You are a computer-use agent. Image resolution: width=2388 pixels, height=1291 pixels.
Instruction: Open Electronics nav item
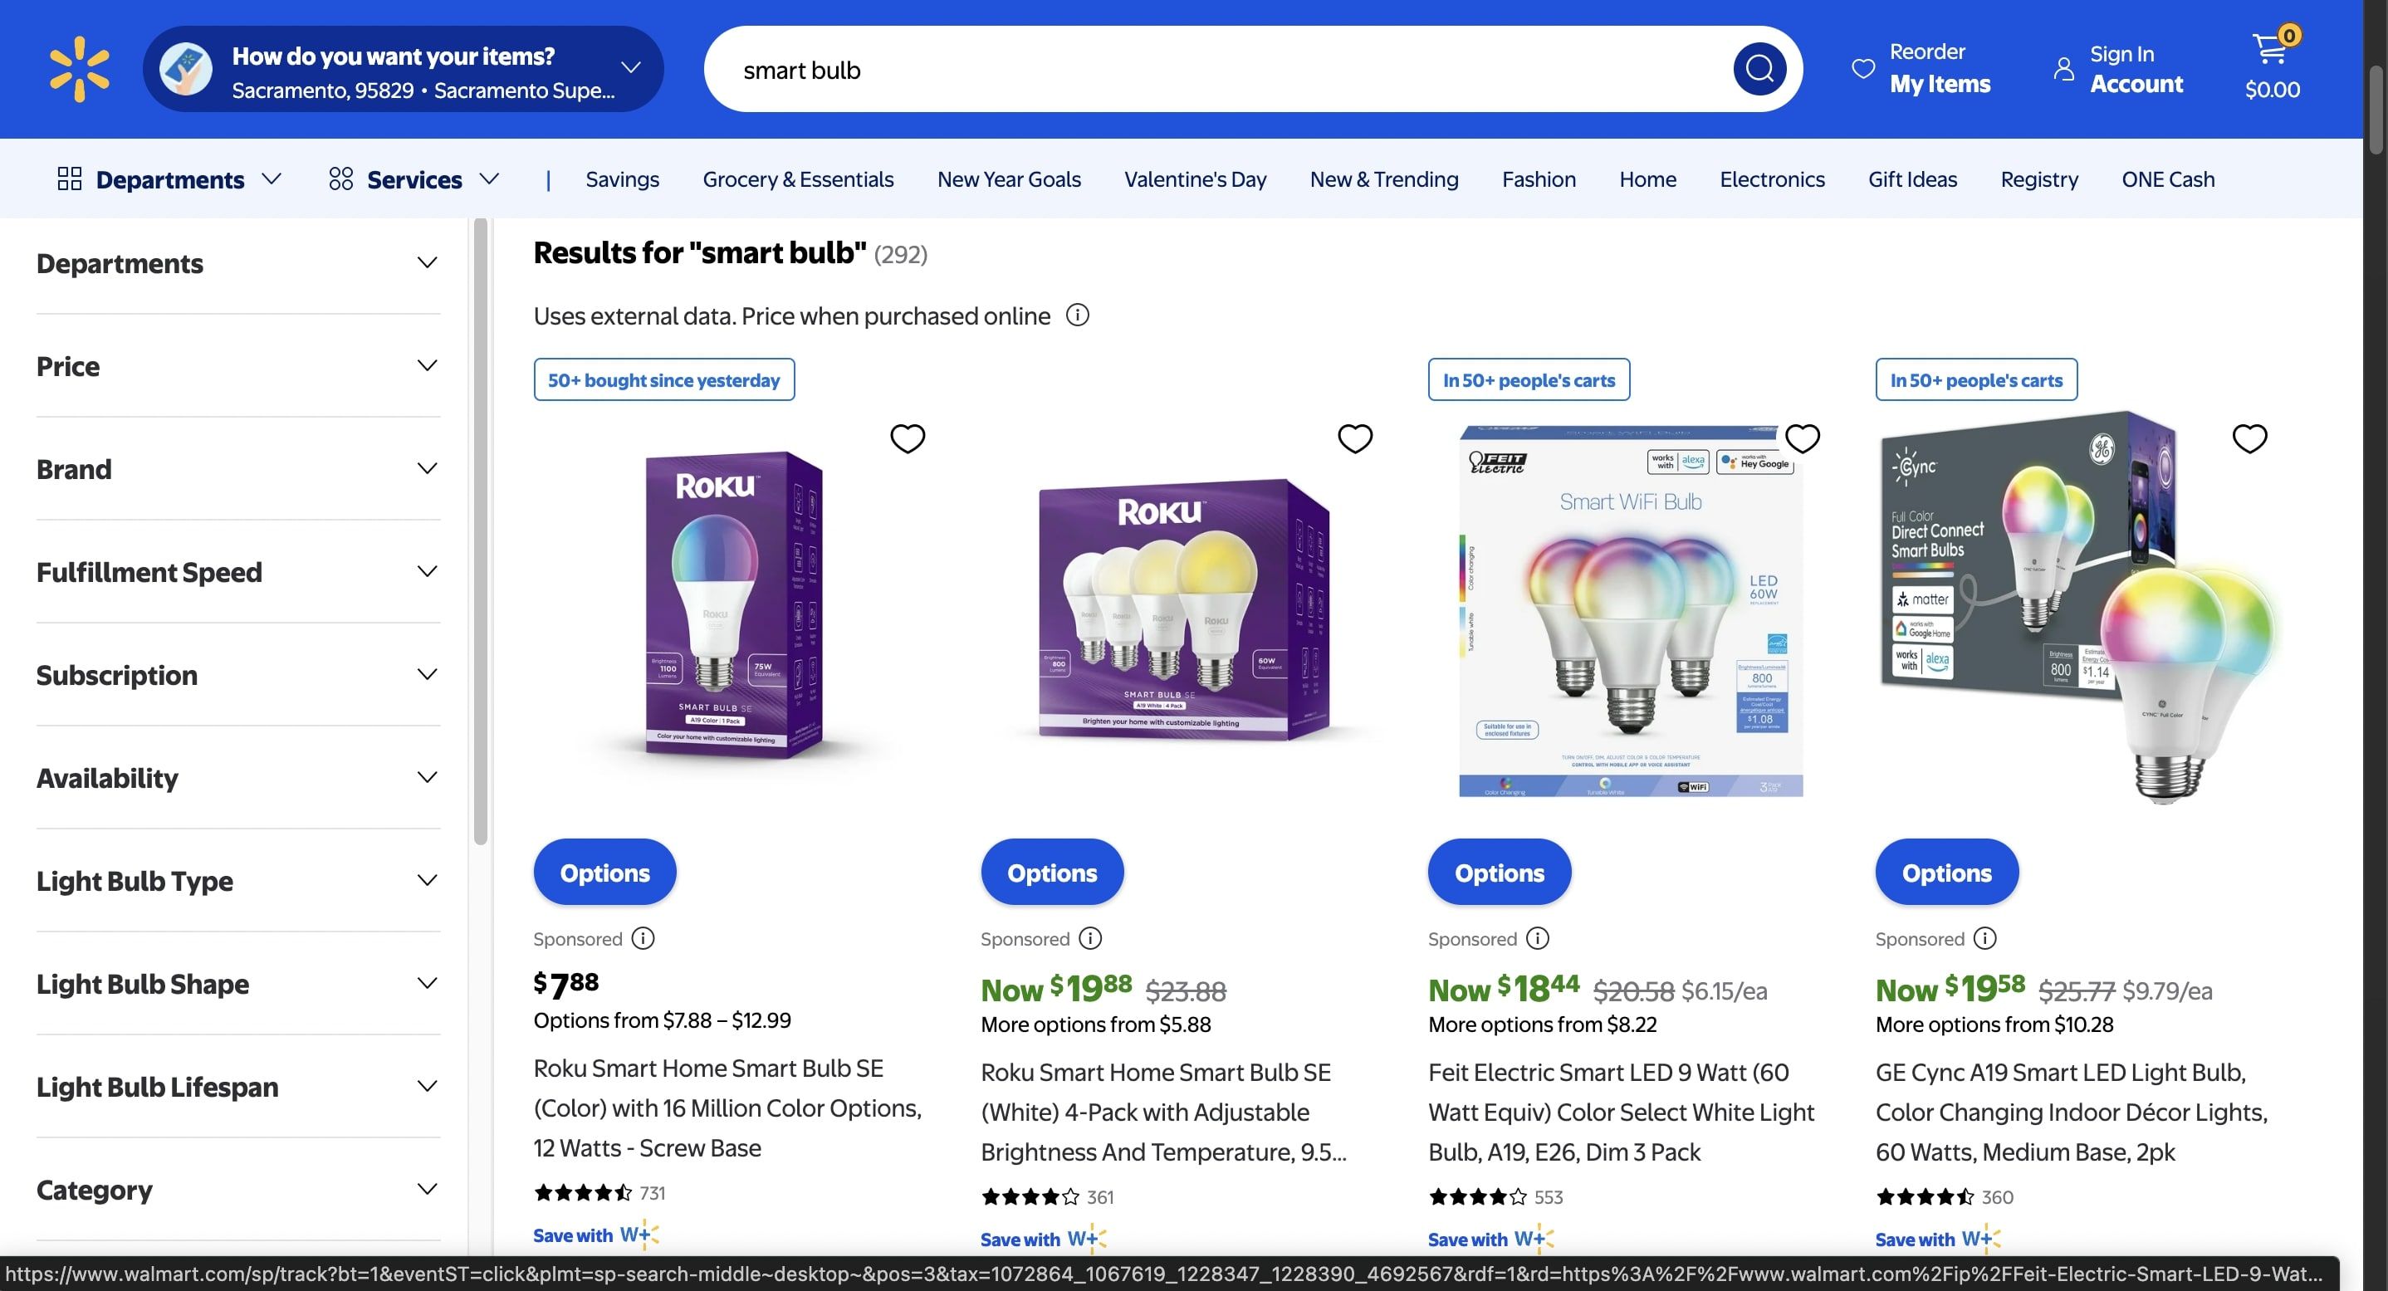pyautogui.click(x=1772, y=178)
